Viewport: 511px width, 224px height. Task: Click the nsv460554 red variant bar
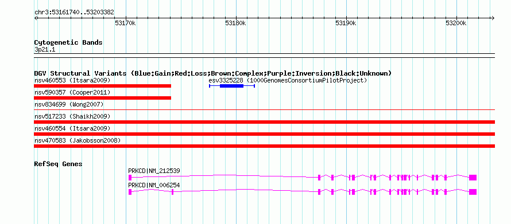(x=265, y=134)
